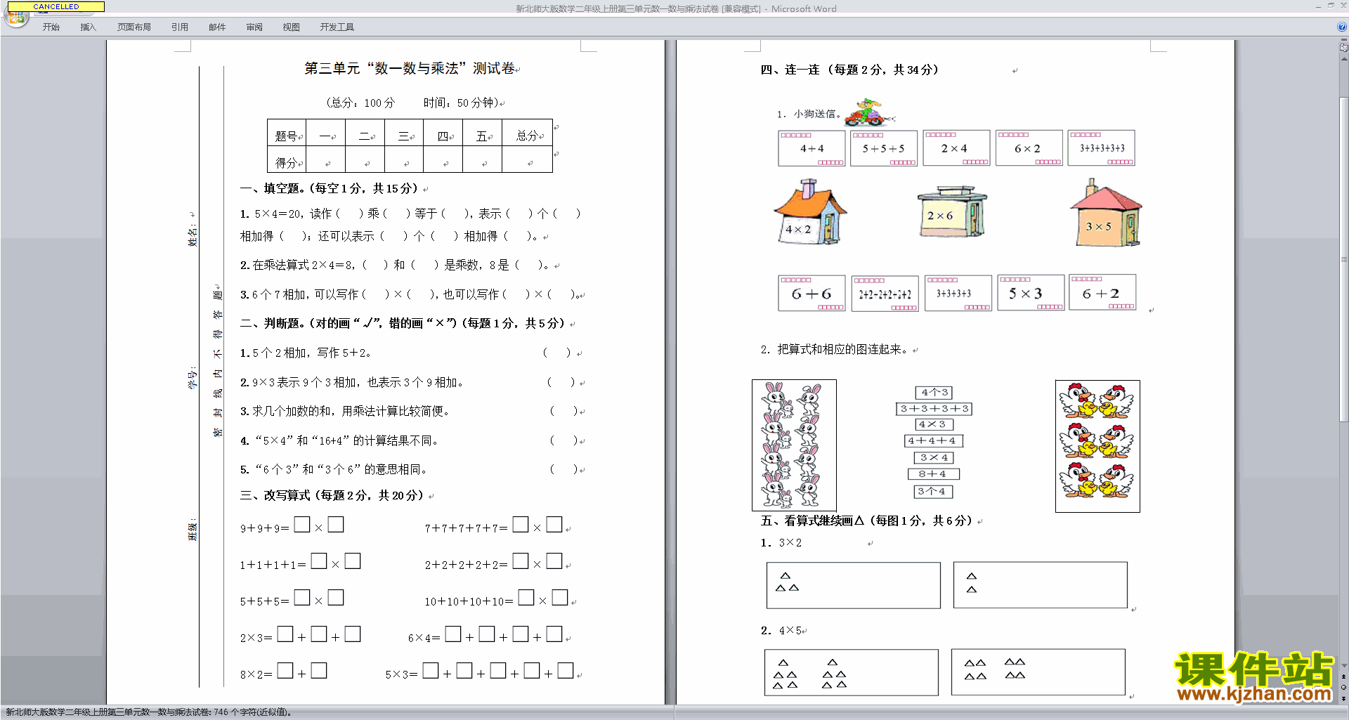This screenshot has width=1349, height=720.
Task: Click the right triangle box under 4×5
Action: 1038,672
